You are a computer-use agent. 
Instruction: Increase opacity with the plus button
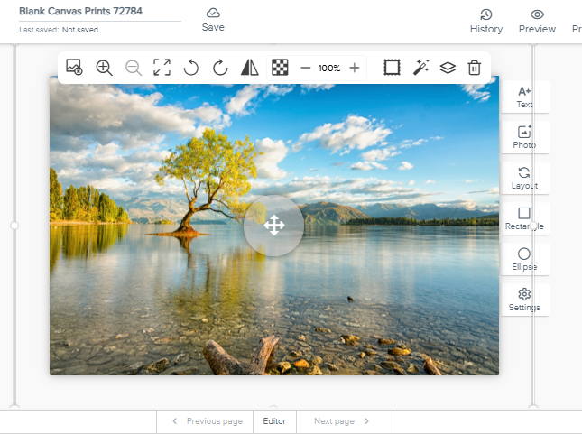[355, 68]
